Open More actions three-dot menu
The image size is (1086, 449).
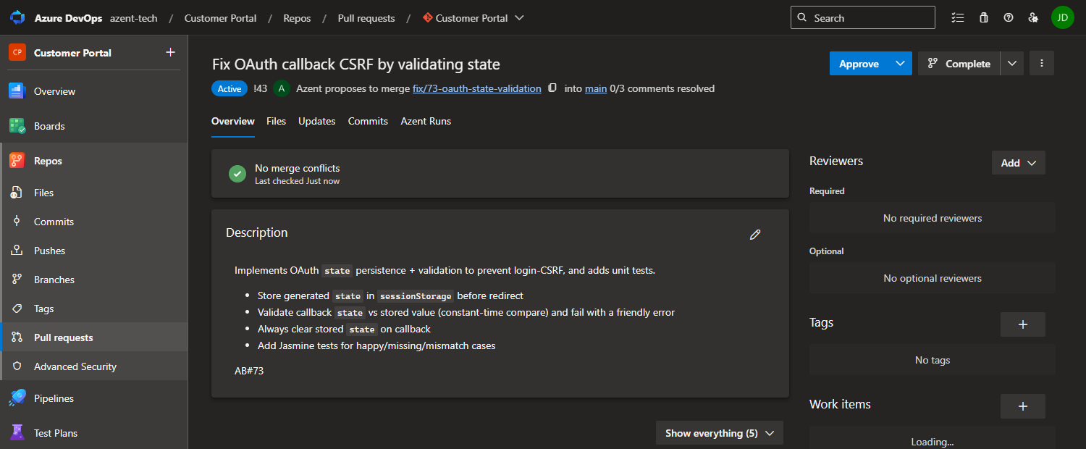[x=1042, y=64]
